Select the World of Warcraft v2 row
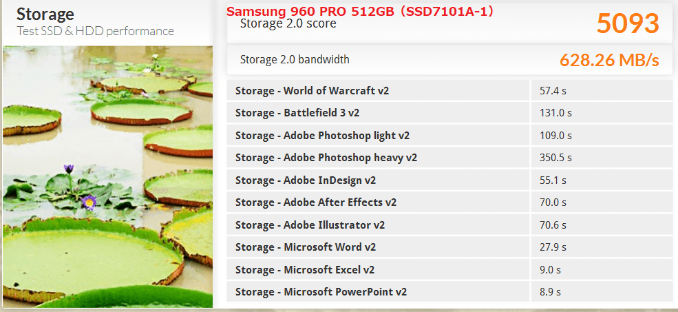 click(449, 90)
